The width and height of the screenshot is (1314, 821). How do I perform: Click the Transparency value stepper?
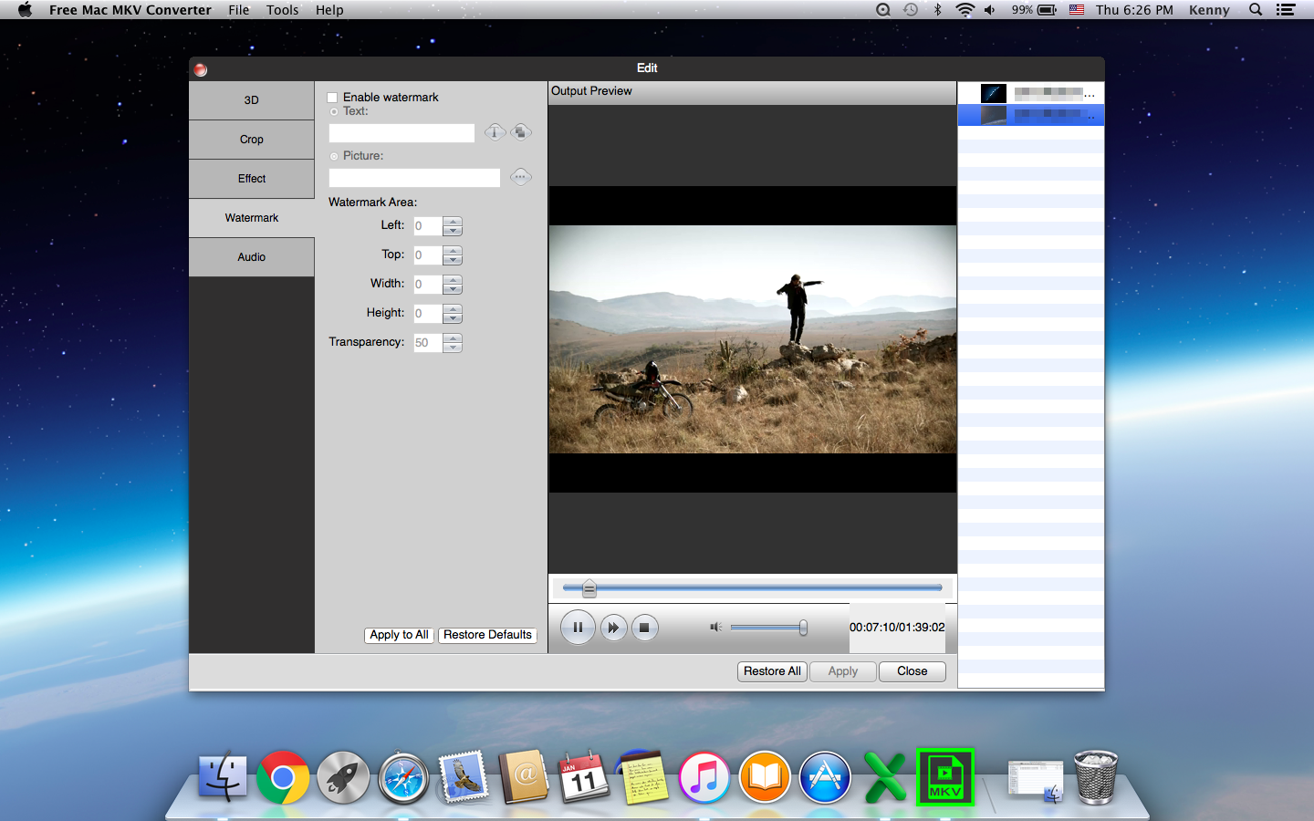pyautogui.click(x=453, y=343)
